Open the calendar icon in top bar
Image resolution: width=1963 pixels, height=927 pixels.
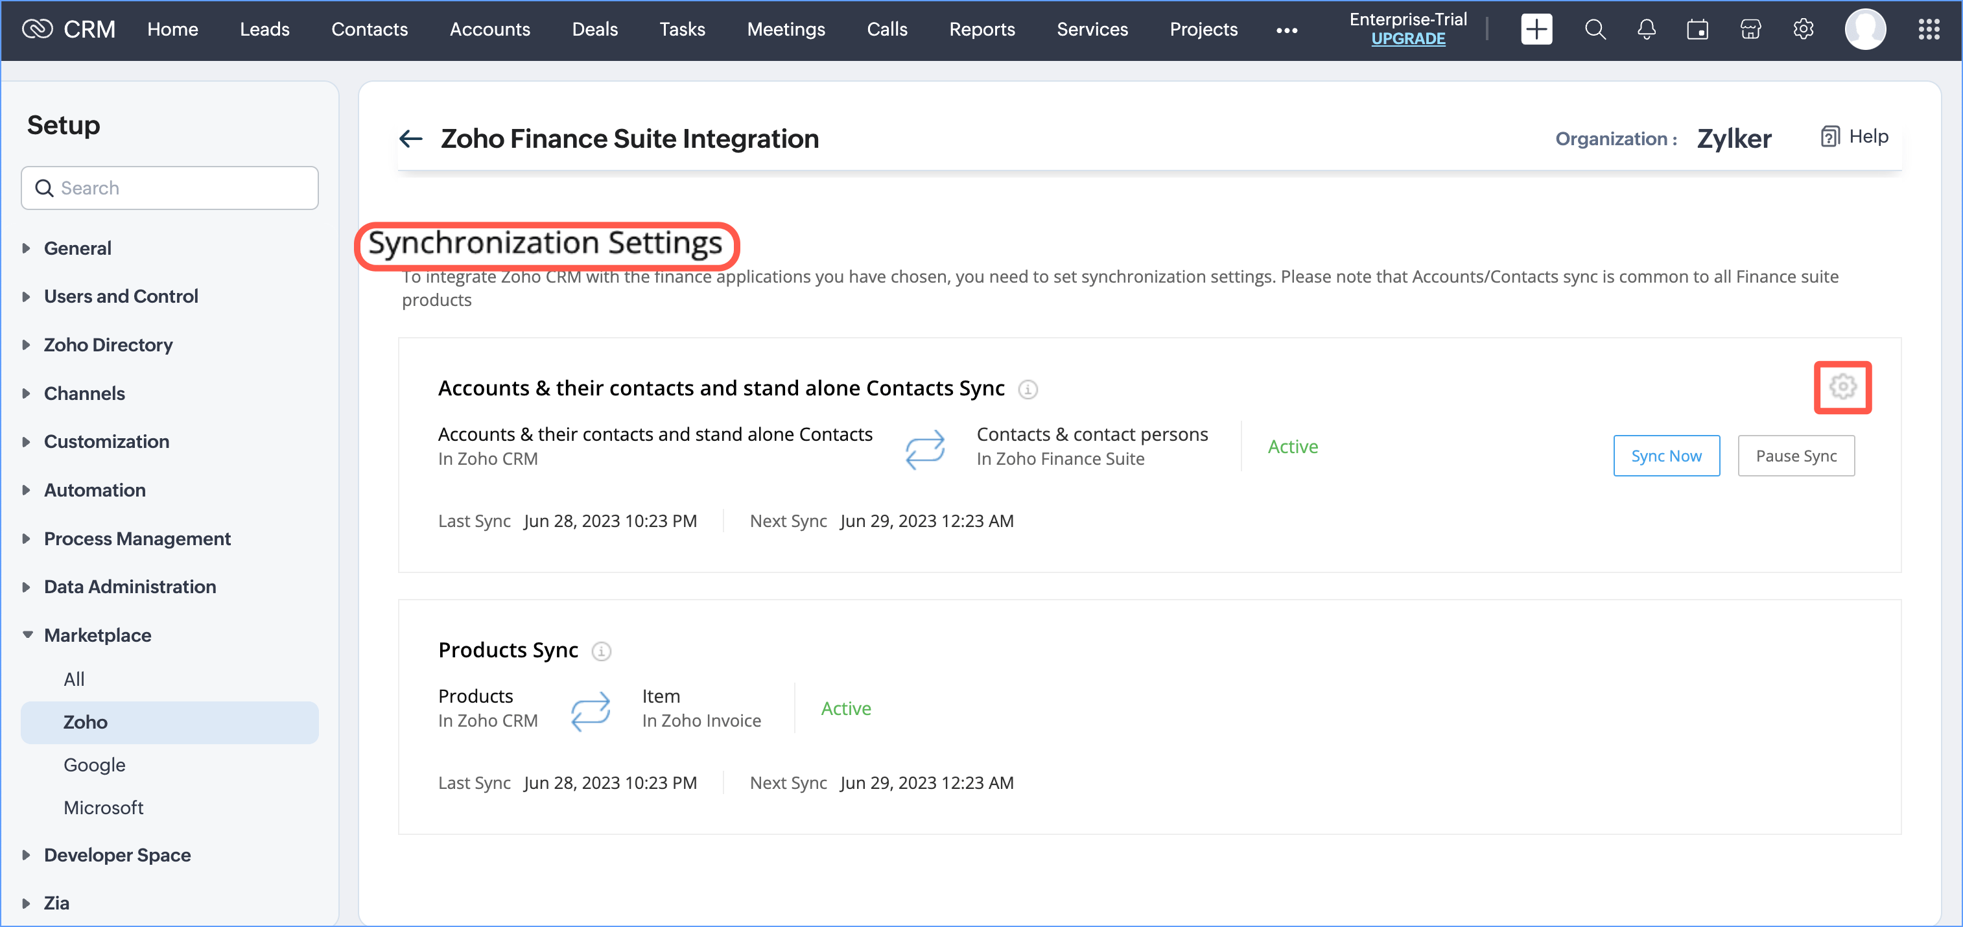tap(1697, 30)
